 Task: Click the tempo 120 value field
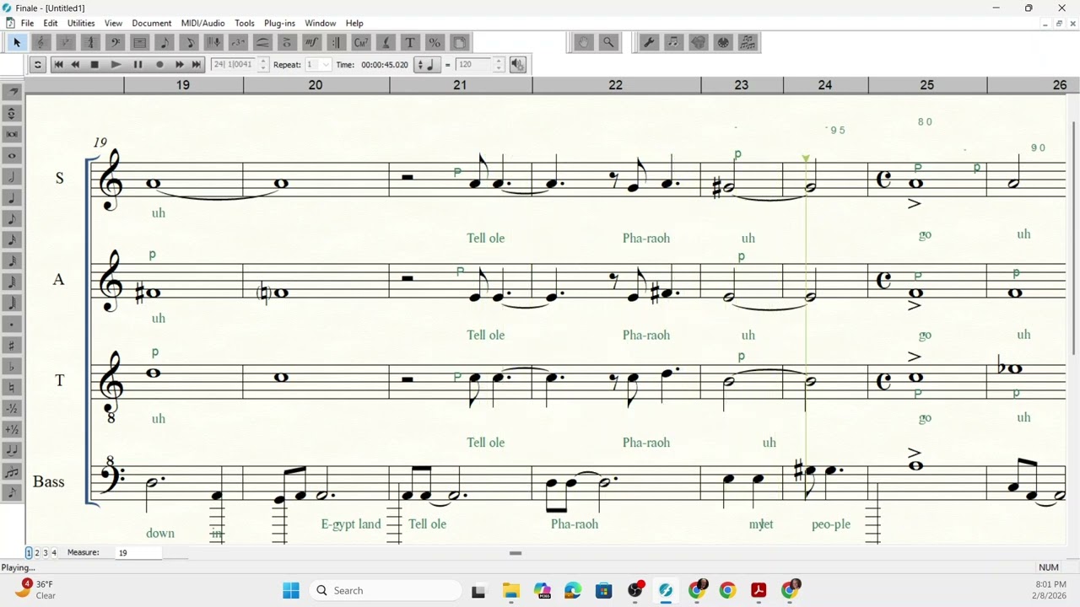[474, 64]
